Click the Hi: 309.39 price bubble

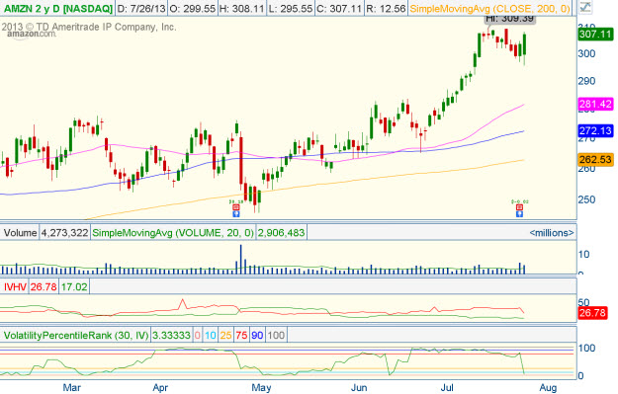509,19
